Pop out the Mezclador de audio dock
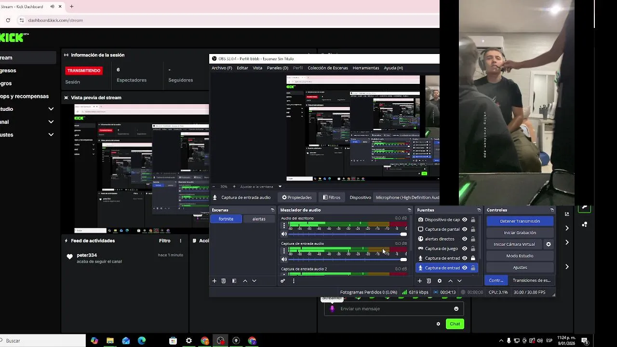The height and width of the screenshot is (347, 617). coord(409,210)
